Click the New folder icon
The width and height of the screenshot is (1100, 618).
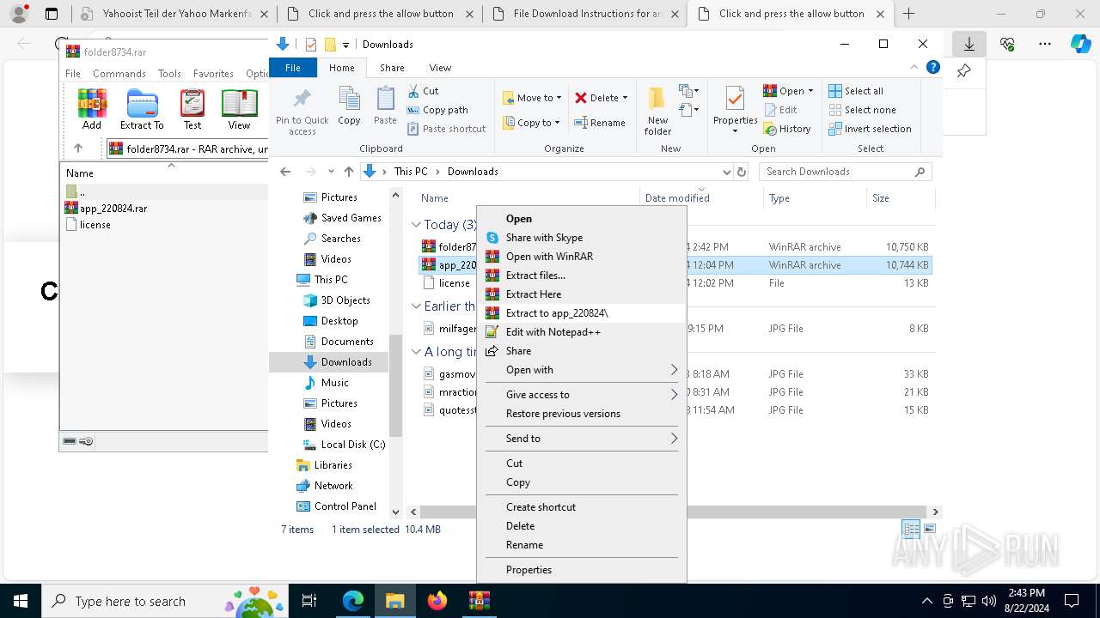pyautogui.click(x=657, y=110)
